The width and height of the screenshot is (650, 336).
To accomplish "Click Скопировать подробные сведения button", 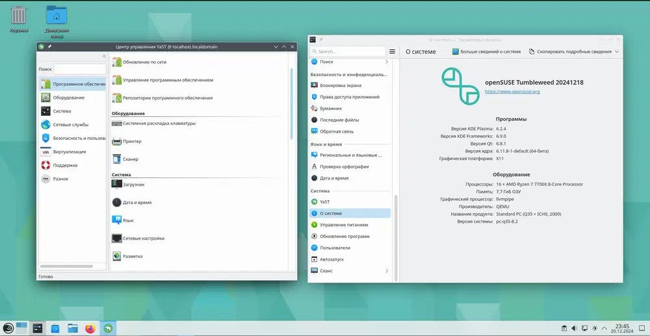I will click(570, 52).
